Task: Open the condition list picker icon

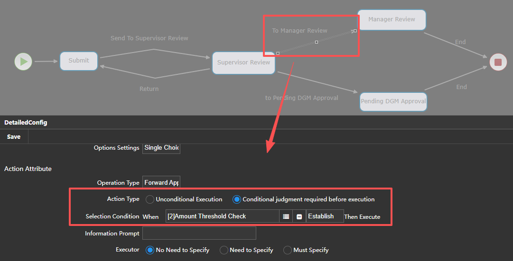Action: coord(286,216)
